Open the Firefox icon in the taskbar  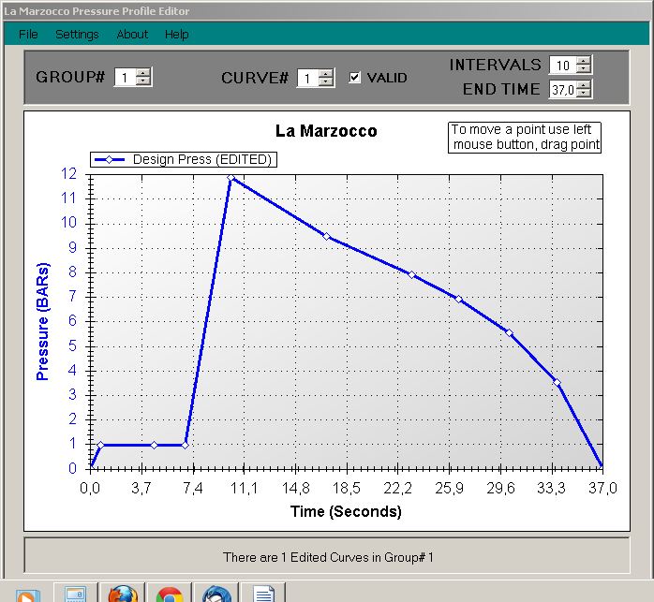[x=122, y=594]
